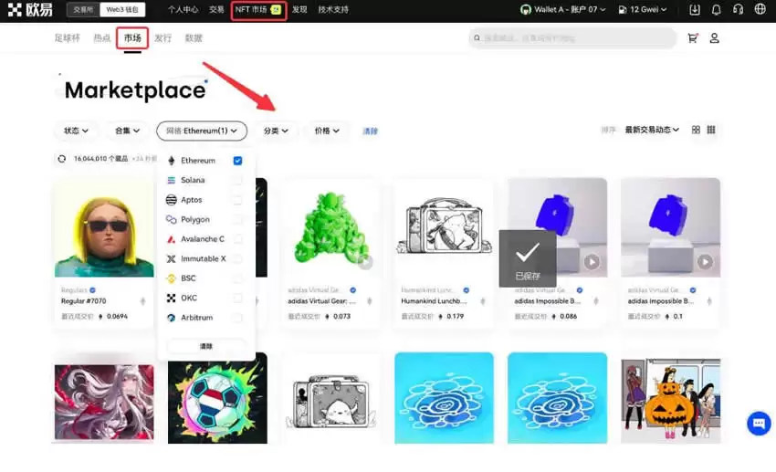776x472 pixels.
Task: Switch to the 发行 tab
Action: coord(163,38)
